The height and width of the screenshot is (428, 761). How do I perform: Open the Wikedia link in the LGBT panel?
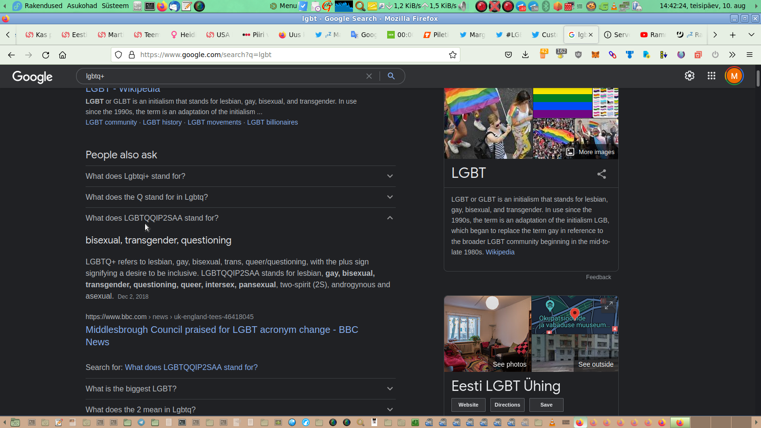tap(500, 252)
